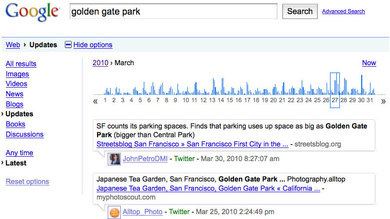Click the Search button
The width and height of the screenshot is (390, 219).
(299, 11)
